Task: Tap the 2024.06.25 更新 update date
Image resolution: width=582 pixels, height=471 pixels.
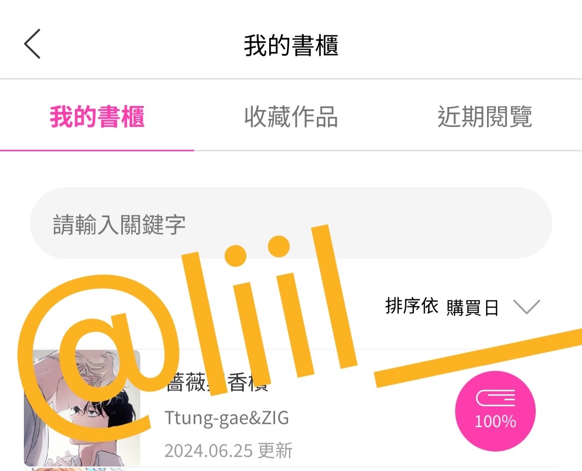Action: 228,451
